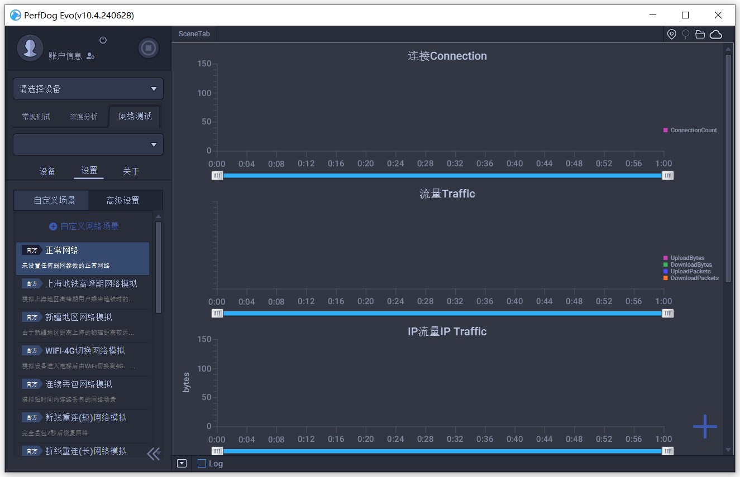The height and width of the screenshot is (477, 740).
Task: Click the scenario list scrollbar up arrow
Action: [x=159, y=216]
